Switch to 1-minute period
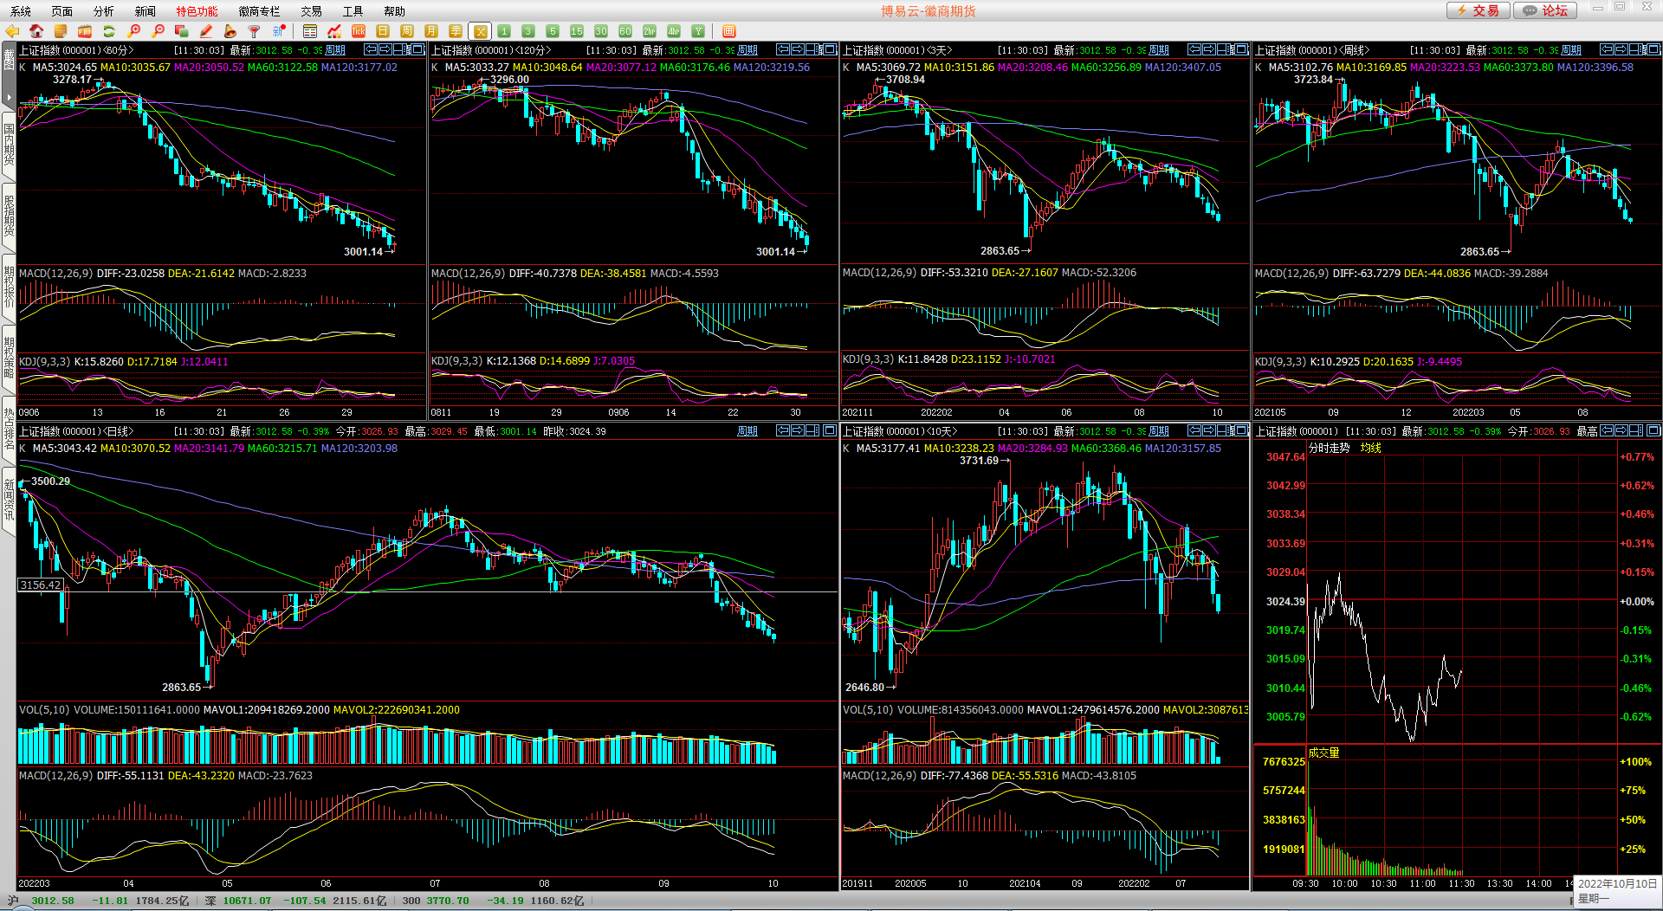 (504, 31)
